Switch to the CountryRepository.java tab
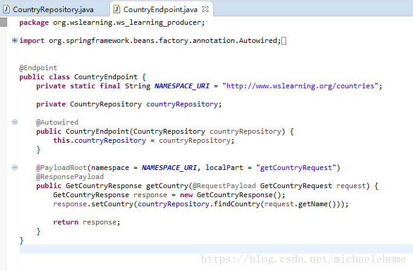The height and width of the screenshot is (271, 413). pos(53,10)
